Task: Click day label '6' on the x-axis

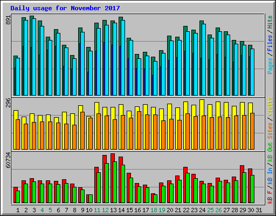Action: [x=58, y=210]
